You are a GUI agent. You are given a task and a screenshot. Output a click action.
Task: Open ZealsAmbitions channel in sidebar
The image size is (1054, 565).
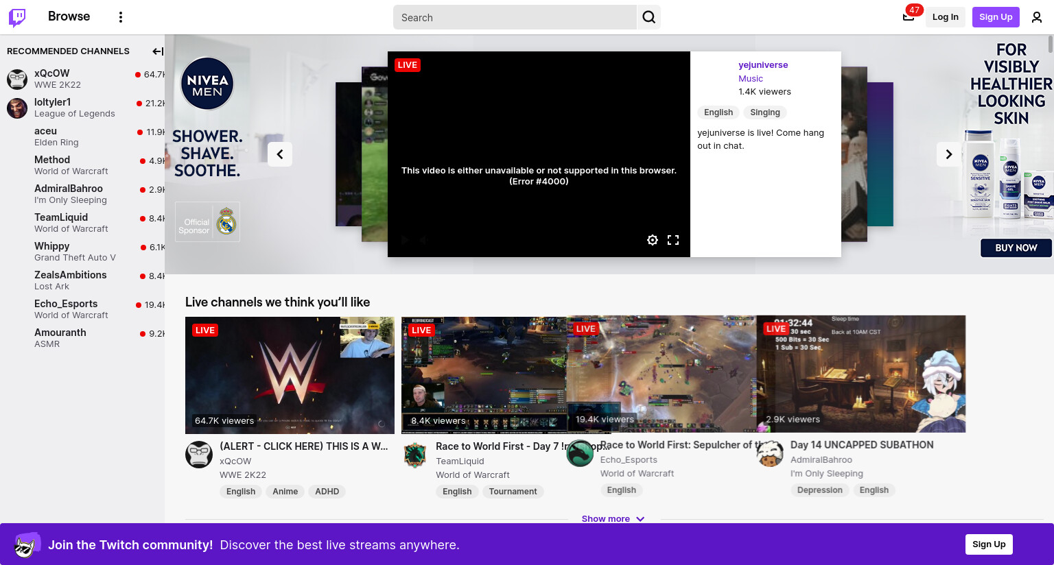[x=82, y=280]
